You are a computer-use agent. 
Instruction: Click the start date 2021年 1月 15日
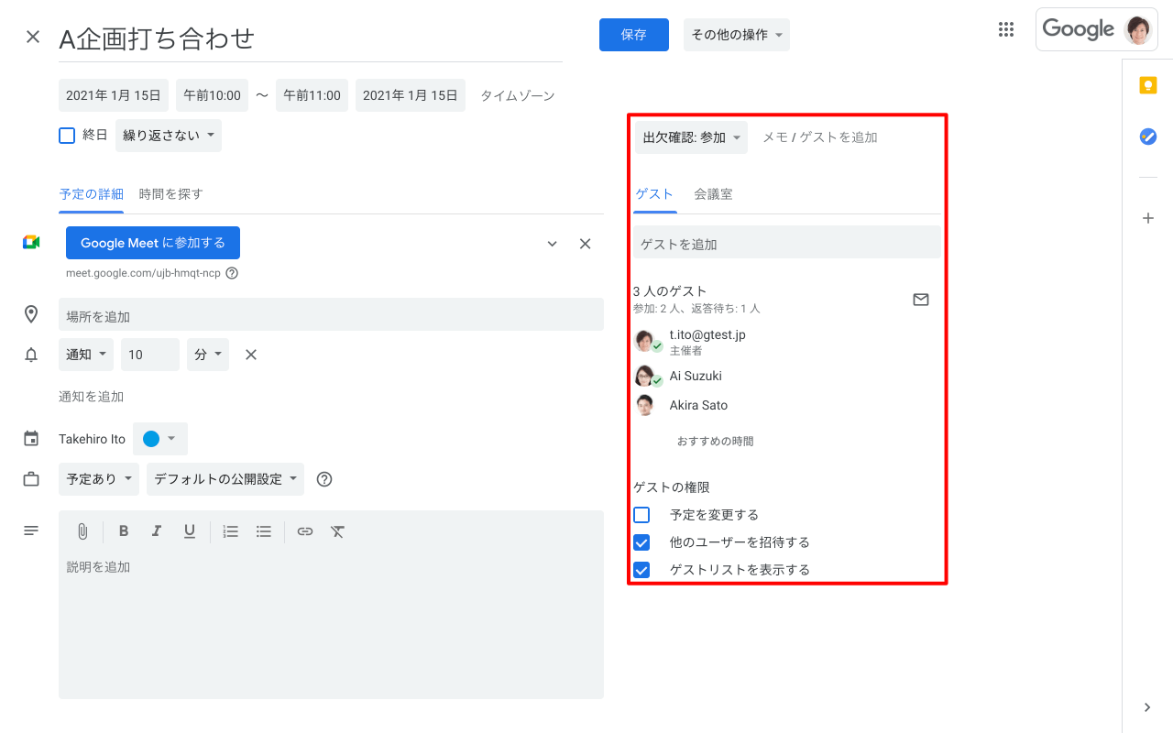point(114,95)
